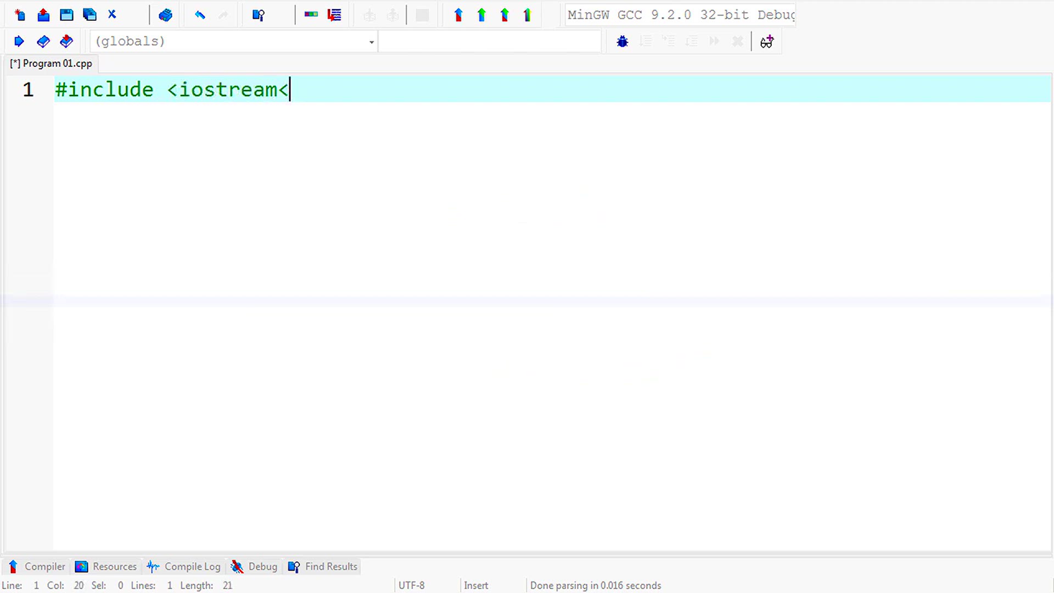Click the 'Done parsing in 0.016 seconds' status
This screenshot has width=1054, height=593.
(596, 585)
